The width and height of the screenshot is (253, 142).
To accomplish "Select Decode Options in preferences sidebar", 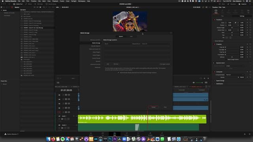I will pos(96,46).
